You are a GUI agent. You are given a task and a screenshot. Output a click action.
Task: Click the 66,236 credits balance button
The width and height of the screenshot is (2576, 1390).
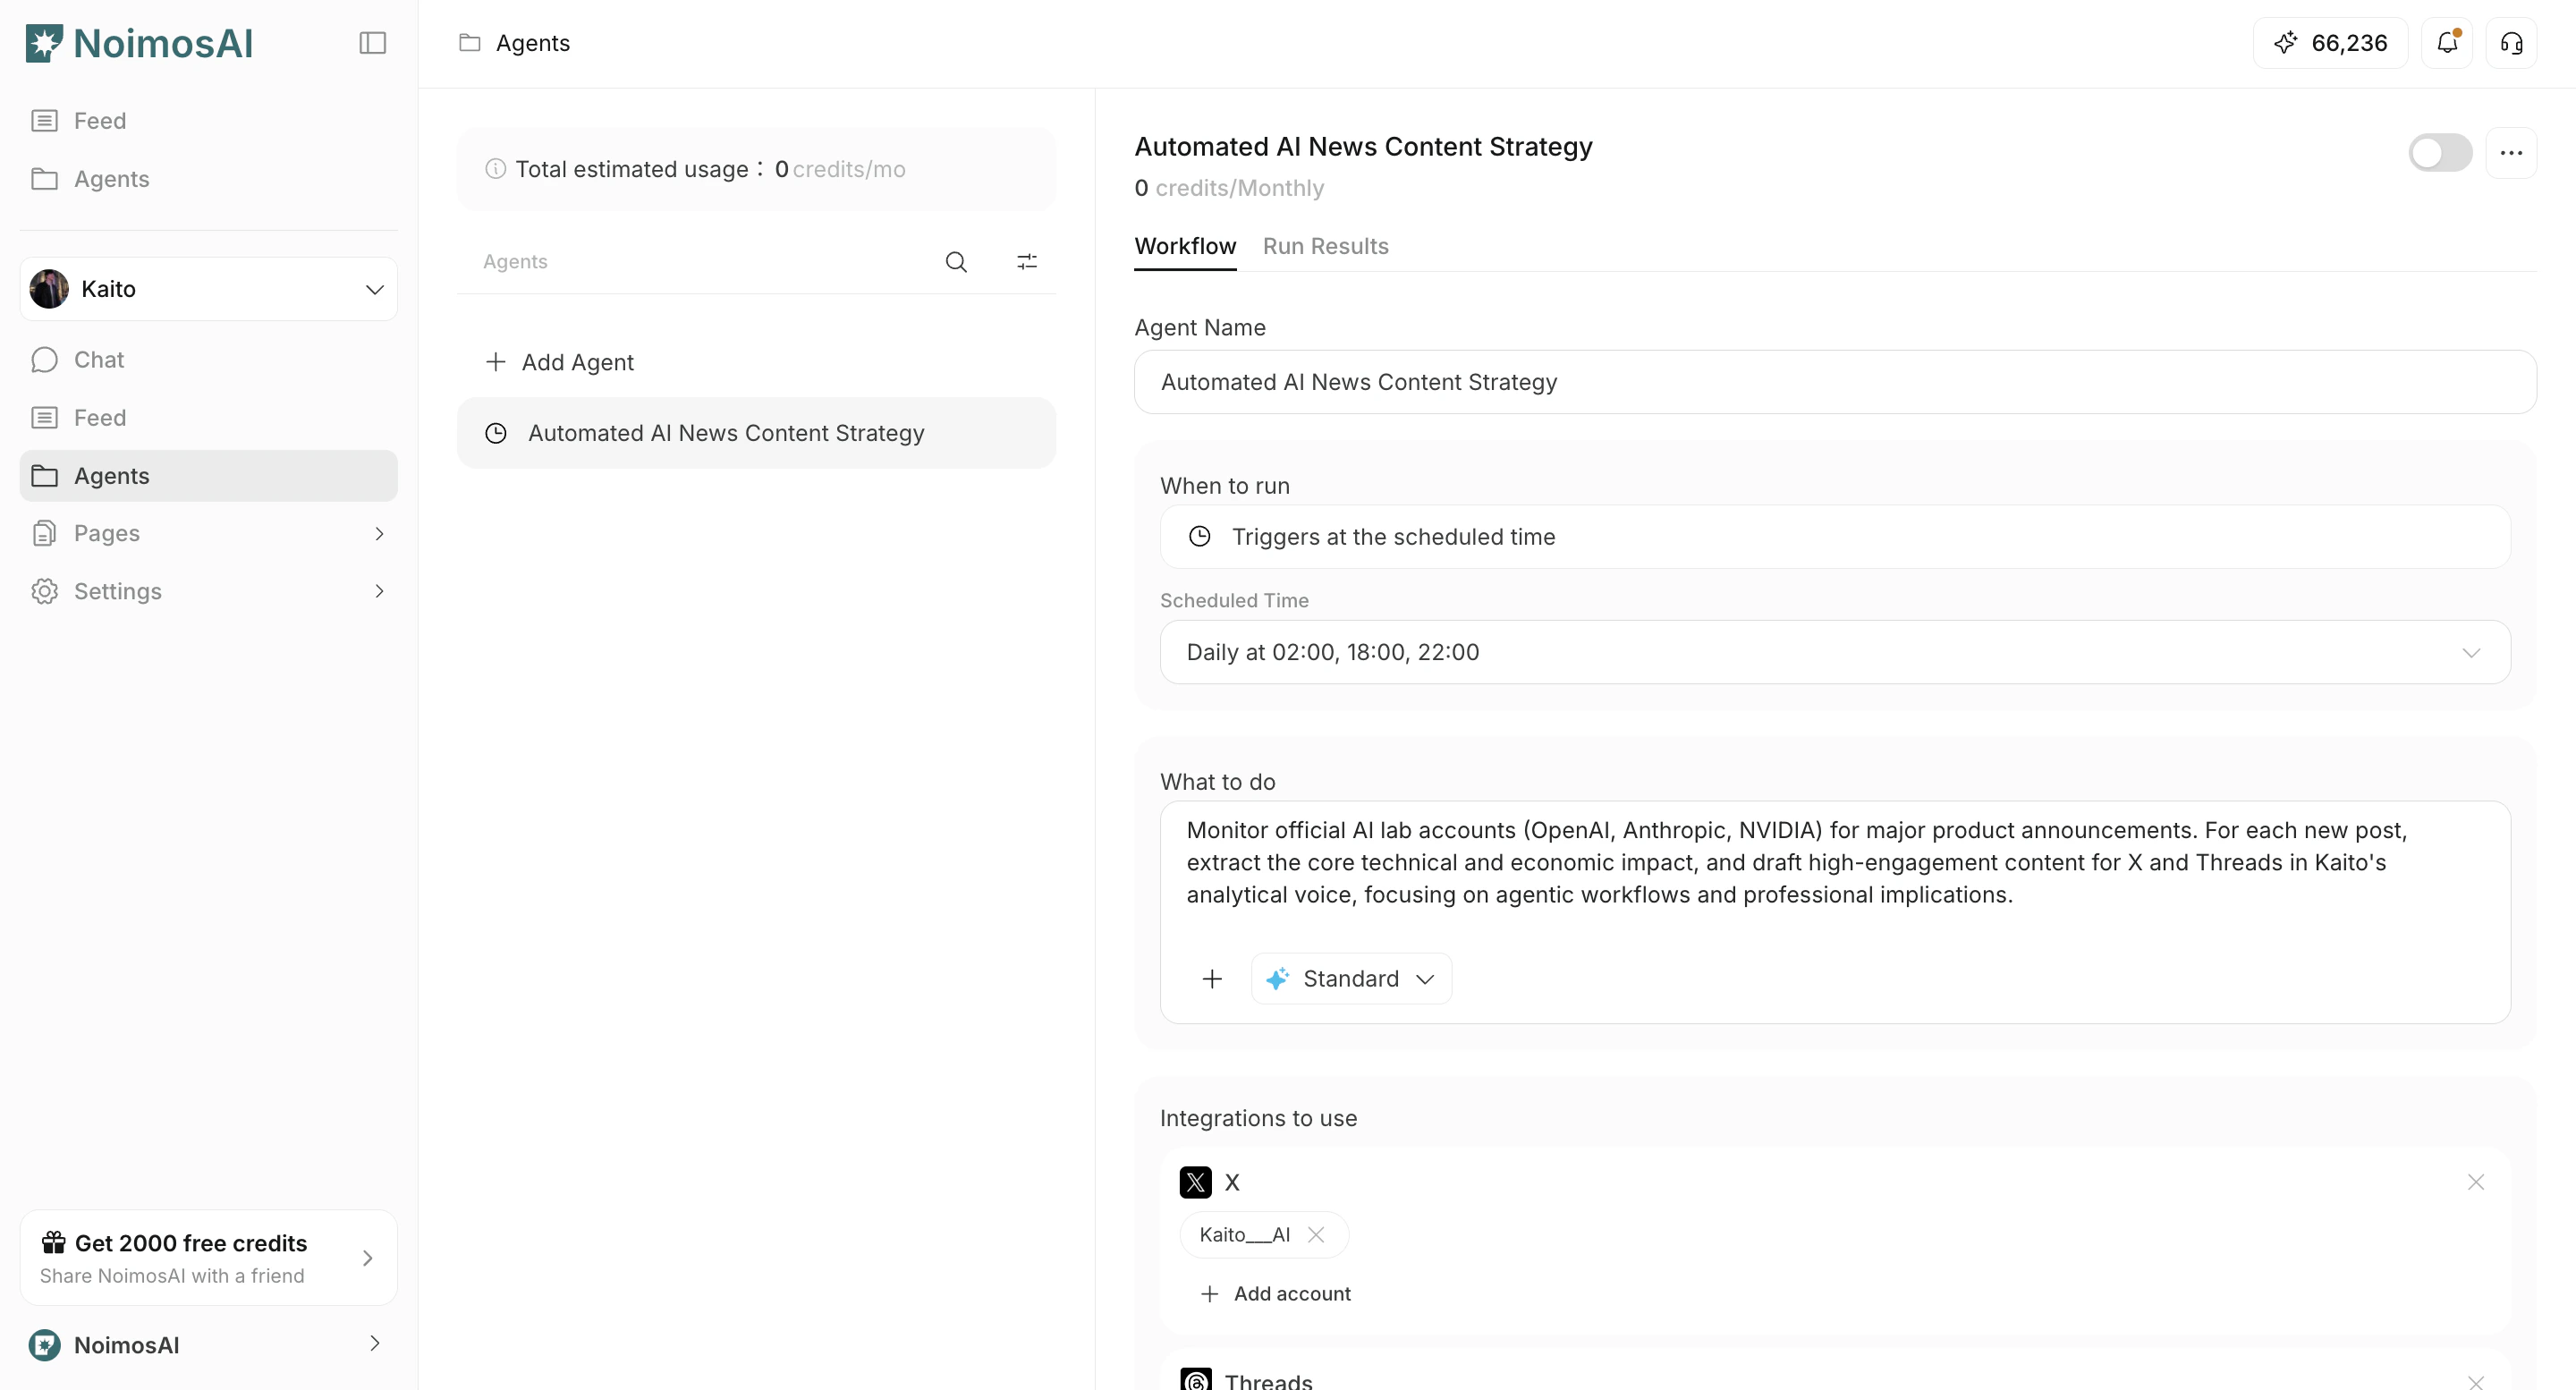click(x=2330, y=43)
